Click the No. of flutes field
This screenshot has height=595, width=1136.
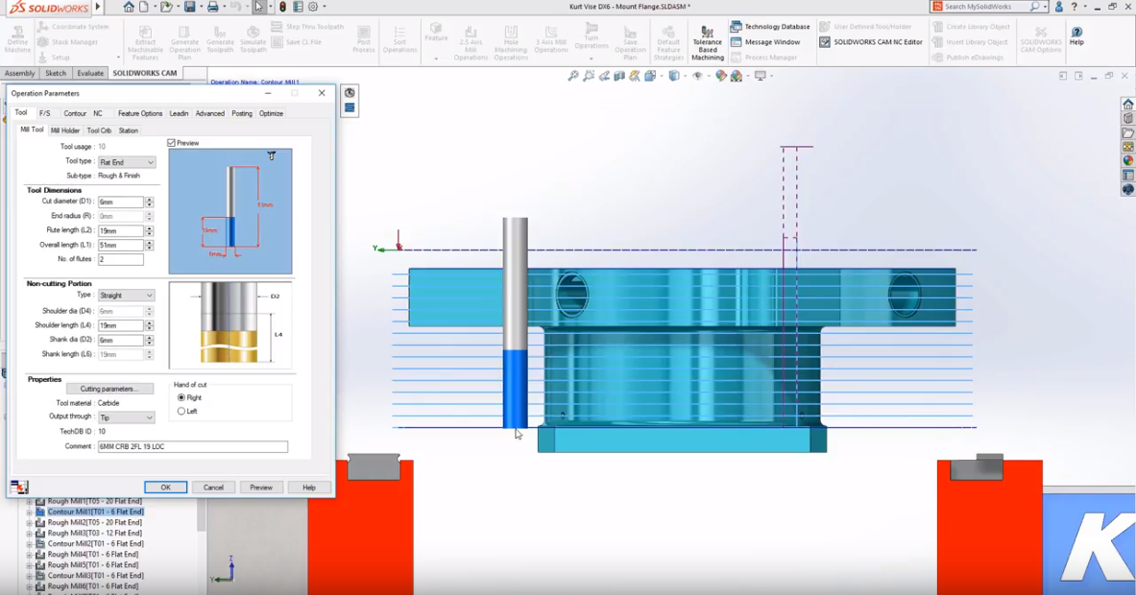click(121, 259)
